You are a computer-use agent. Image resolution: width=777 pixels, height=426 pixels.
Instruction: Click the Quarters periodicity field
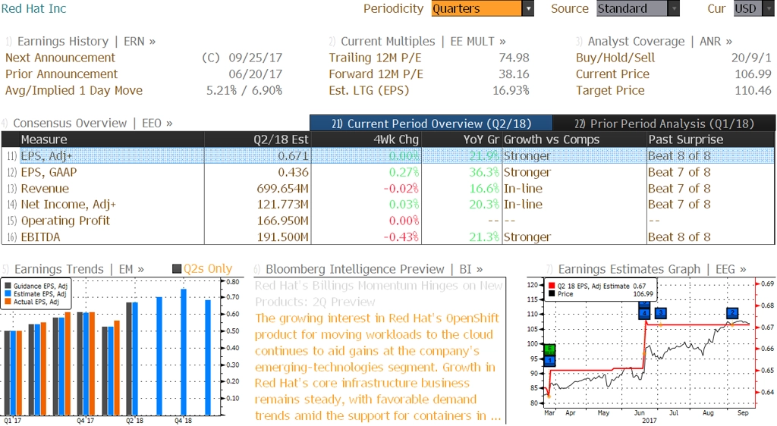point(477,8)
